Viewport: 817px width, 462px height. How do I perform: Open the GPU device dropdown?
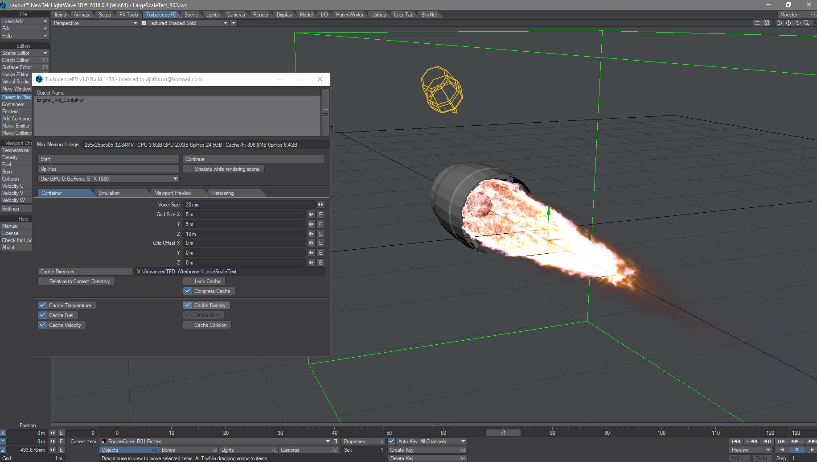click(x=109, y=179)
